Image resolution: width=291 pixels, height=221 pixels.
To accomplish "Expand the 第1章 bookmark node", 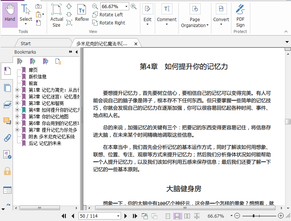I will [x=17, y=90].
